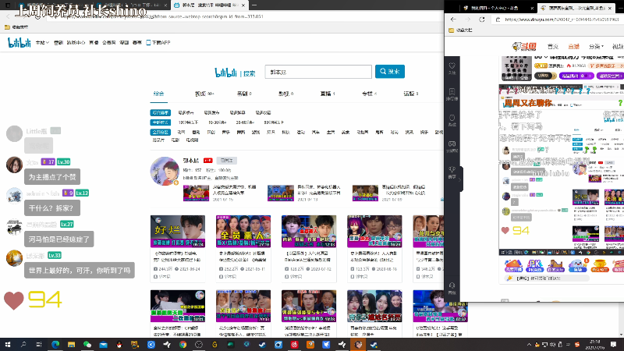The height and width of the screenshot is (351, 624).
Task: Expand the Douyu sidebar with arrow handle
Action: click(x=460, y=179)
